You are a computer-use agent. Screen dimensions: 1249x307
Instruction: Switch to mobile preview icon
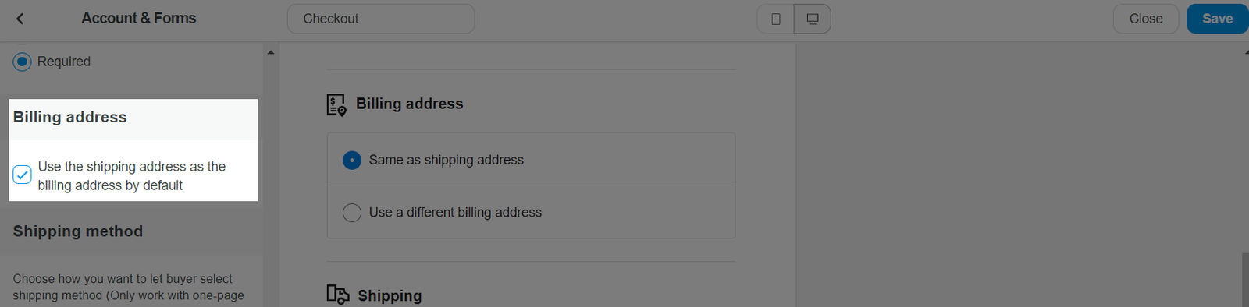(775, 19)
